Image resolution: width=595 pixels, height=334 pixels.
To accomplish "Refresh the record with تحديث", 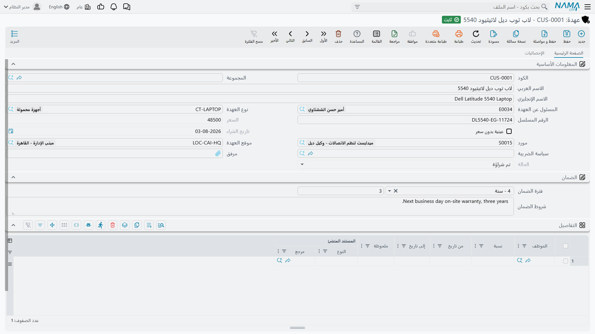I will pyautogui.click(x=476, y=36).
